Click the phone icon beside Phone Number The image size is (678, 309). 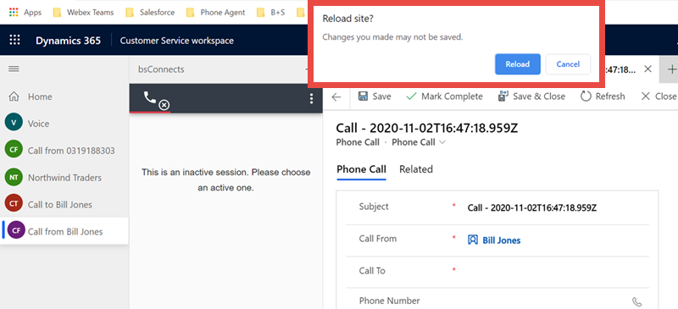coord(636,301)
